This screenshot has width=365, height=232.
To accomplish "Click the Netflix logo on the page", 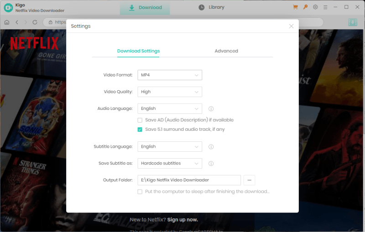I will tap(34, 43).
